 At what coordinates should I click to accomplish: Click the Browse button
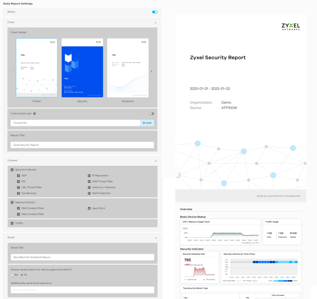147,123
